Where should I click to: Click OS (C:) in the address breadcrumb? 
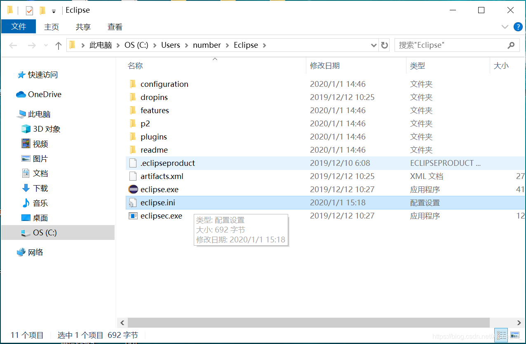click(136, 45)
